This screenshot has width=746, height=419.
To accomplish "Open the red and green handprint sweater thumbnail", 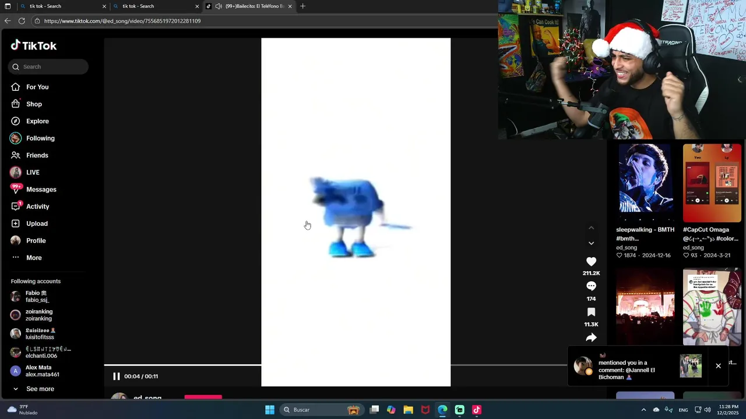I will (712, 307).
